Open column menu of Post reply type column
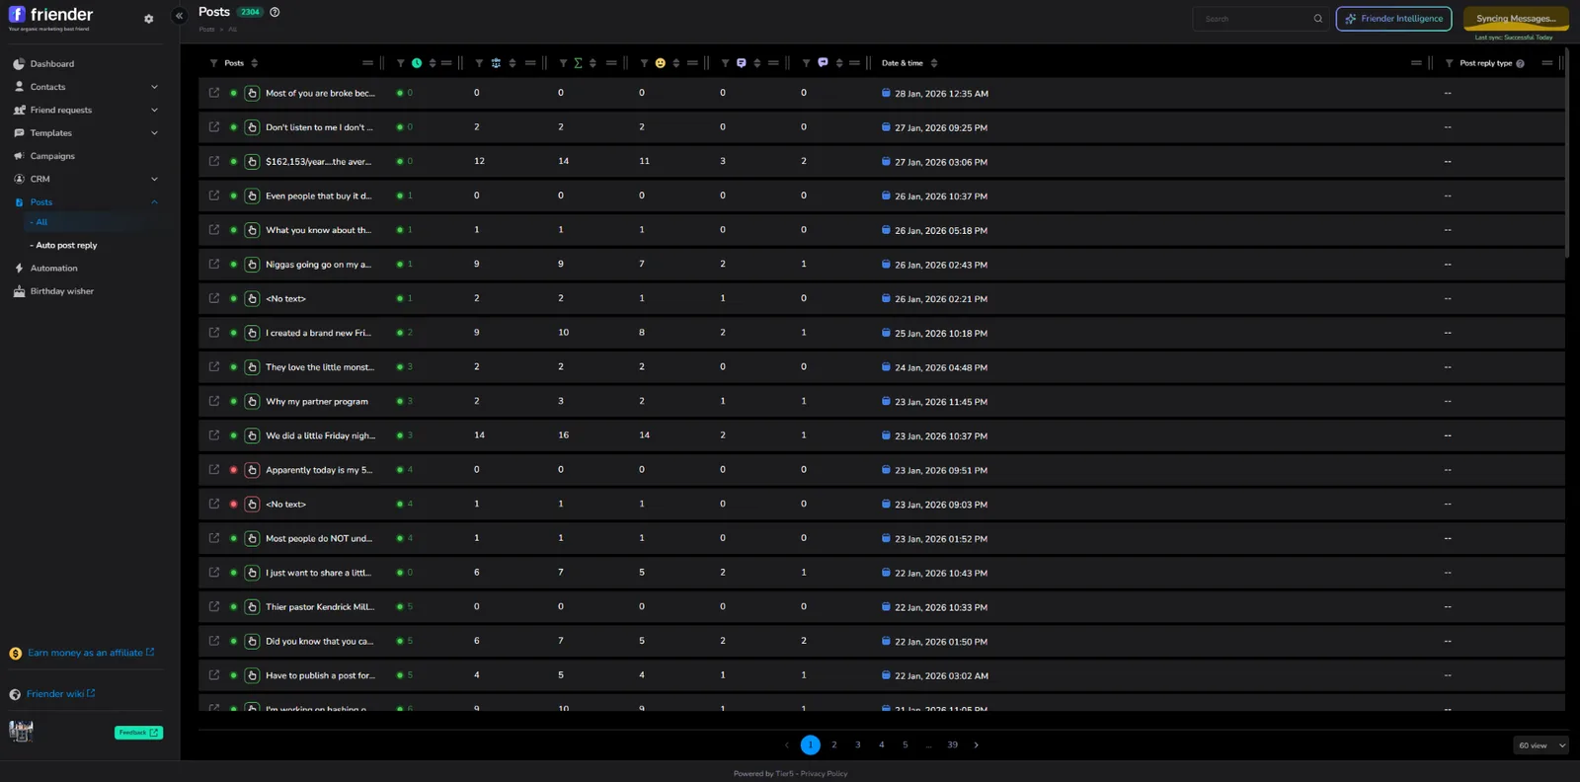1580x782 pixels. (1547, 63)
